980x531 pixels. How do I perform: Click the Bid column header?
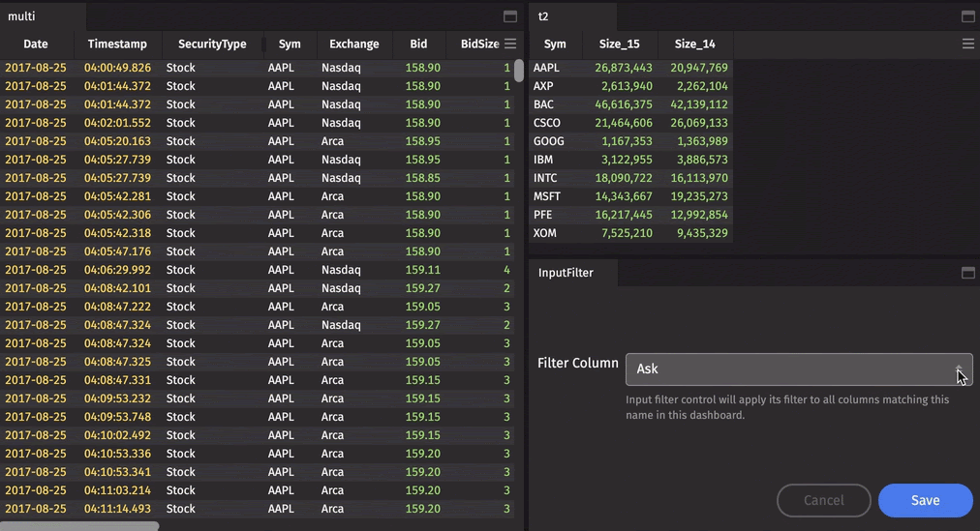(x=418, y=44)
